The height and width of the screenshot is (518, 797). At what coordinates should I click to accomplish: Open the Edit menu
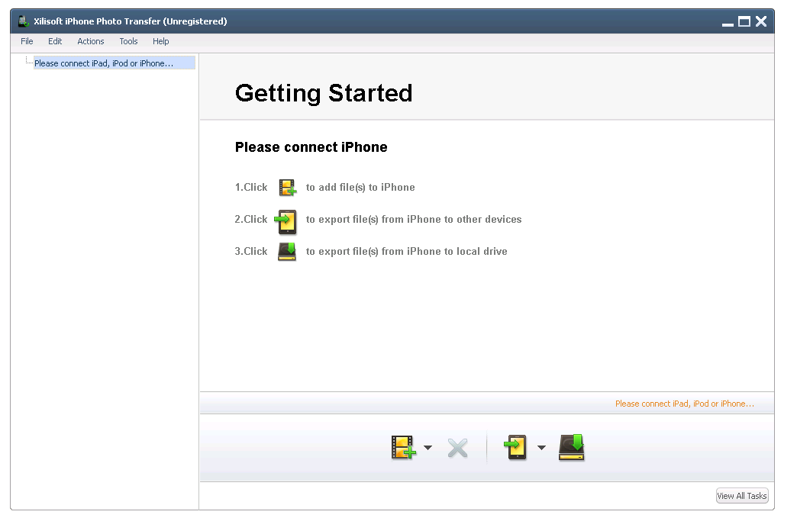pyautogui.click(x=55, y=41)
